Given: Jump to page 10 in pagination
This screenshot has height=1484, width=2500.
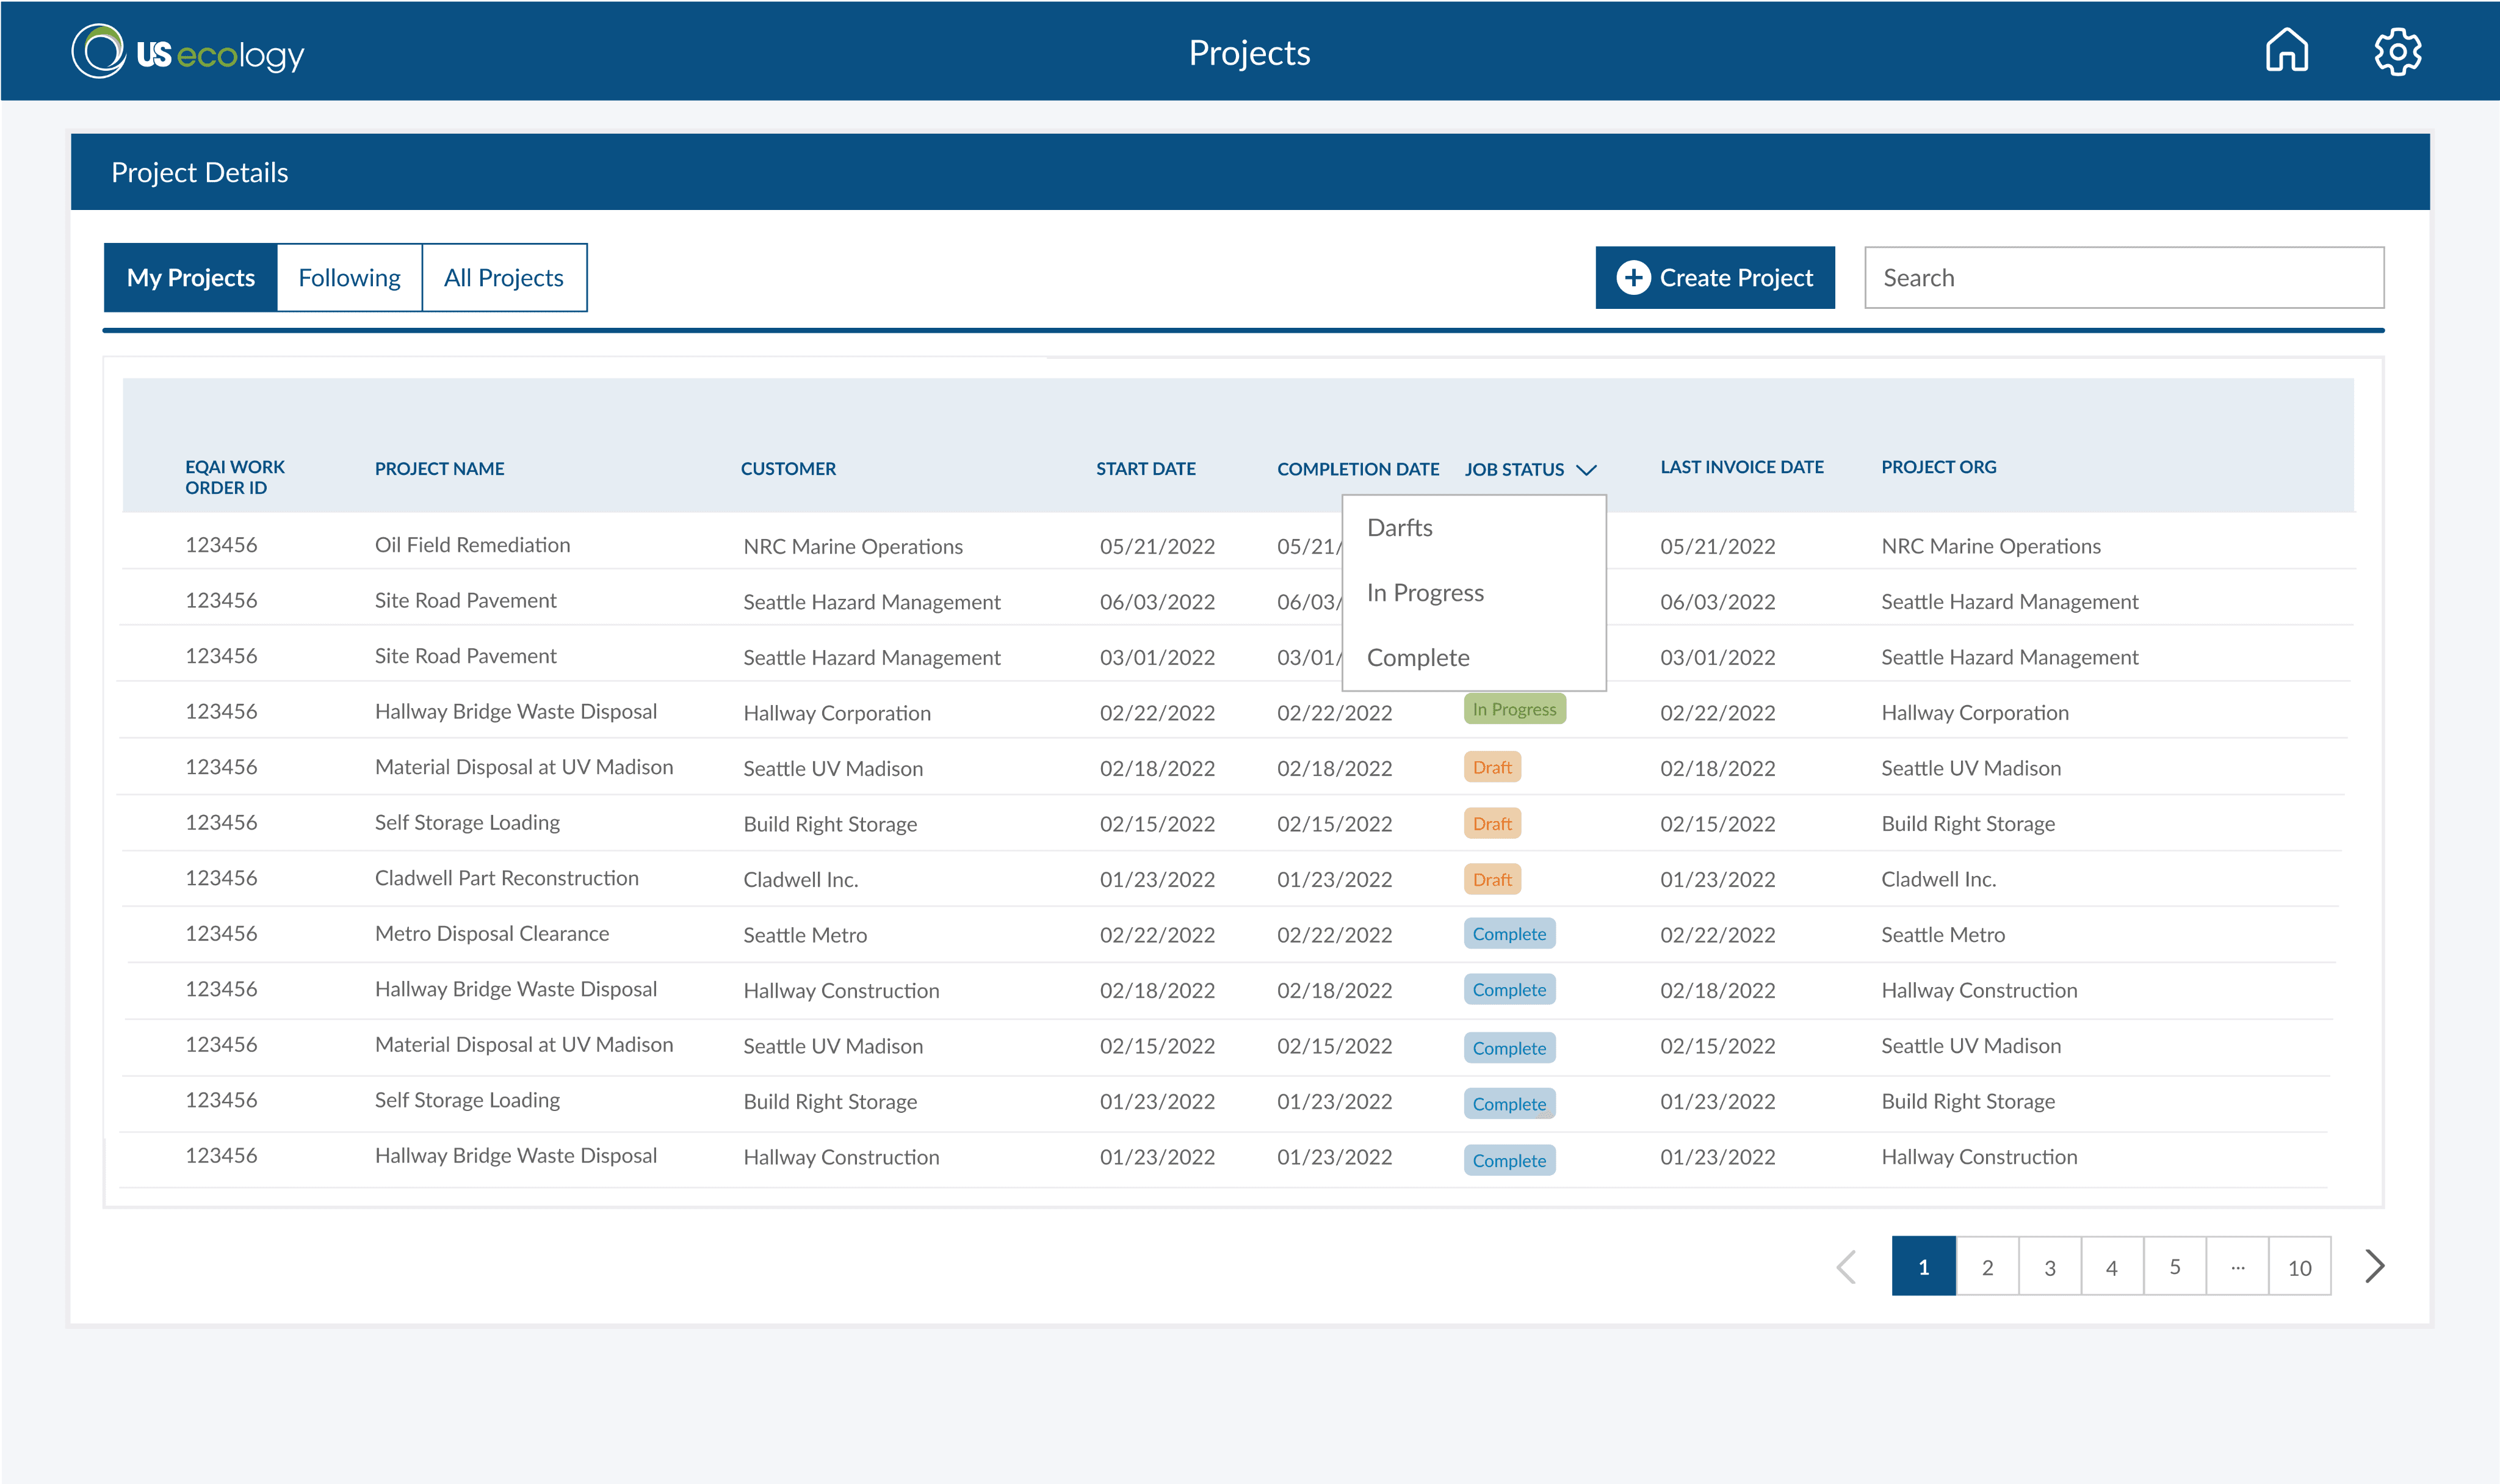Looking at the screenshot, I should 2299,1267.
